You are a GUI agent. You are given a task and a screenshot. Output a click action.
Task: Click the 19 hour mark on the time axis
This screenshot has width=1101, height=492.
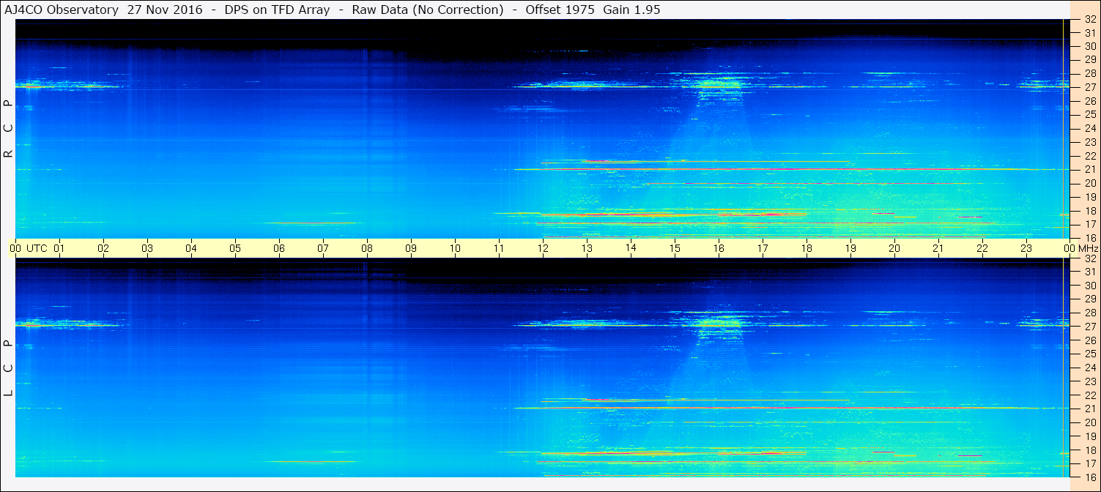[x=850, y=248]
